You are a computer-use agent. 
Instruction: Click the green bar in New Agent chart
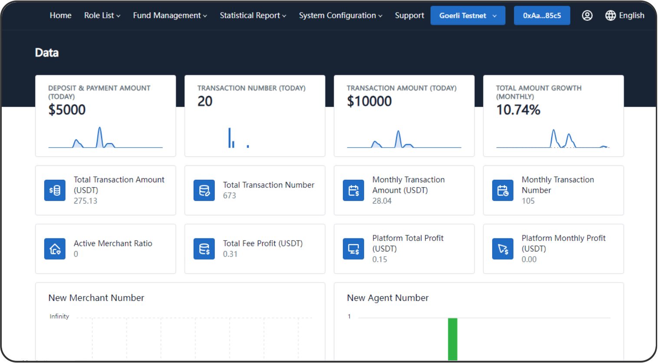[x=452, y=339]
